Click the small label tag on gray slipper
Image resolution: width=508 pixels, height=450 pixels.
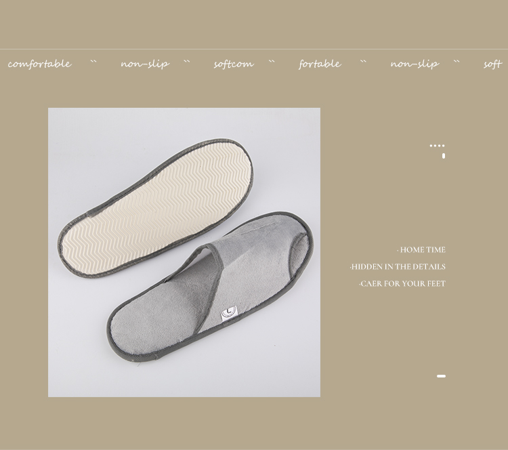[229, 313]
